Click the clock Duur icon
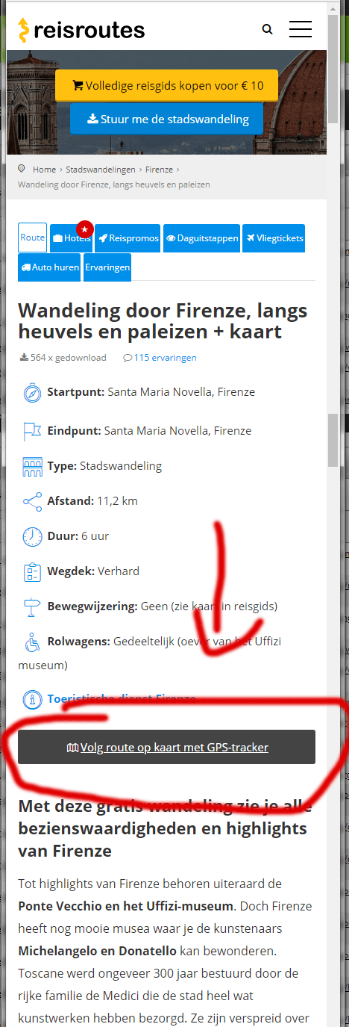349x1027 pixels. point(32,536)
